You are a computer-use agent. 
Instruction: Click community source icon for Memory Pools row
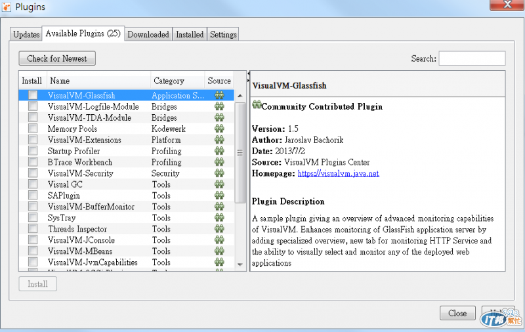coord(219,129)
